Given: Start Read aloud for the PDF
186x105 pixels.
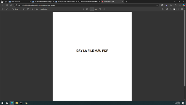Looking at the screenshot, I should [x=32, y=9].
